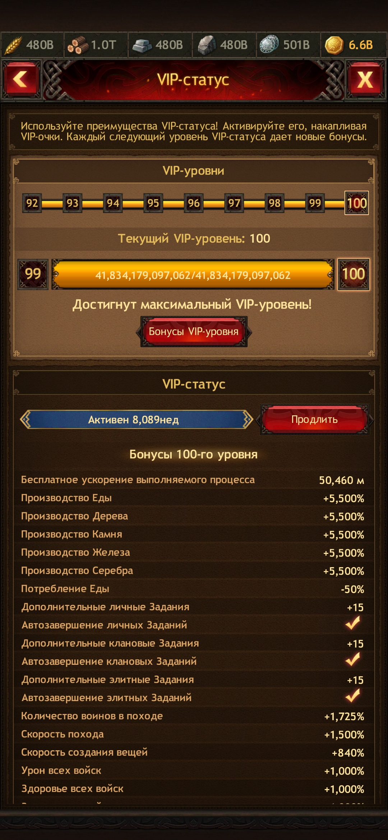Tap the wheat food resource icon
This screenshot has height=840, width=388.
point(13,45)
